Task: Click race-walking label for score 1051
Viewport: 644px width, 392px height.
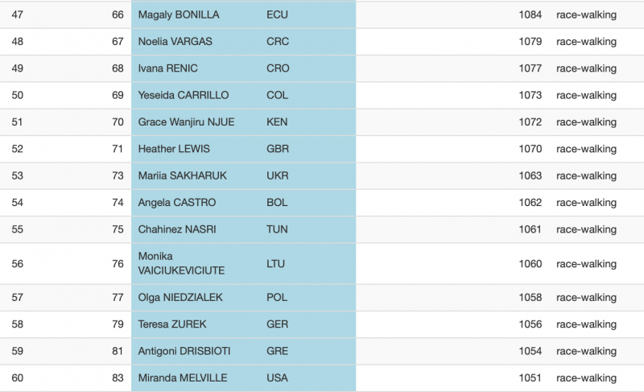Action: coord(586,378)
